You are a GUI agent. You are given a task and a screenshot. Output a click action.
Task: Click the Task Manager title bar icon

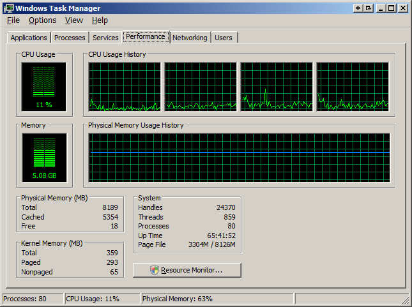(8, 8)
